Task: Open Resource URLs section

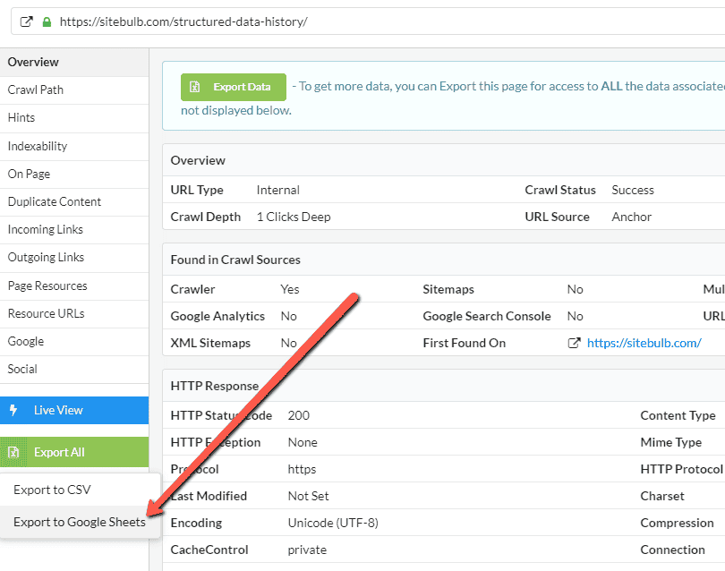Action: tap(74, 313)
